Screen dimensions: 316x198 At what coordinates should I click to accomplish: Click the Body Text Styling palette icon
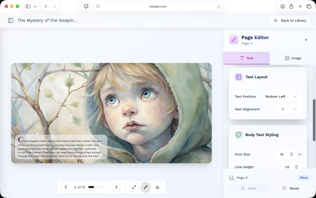[238, 134]
